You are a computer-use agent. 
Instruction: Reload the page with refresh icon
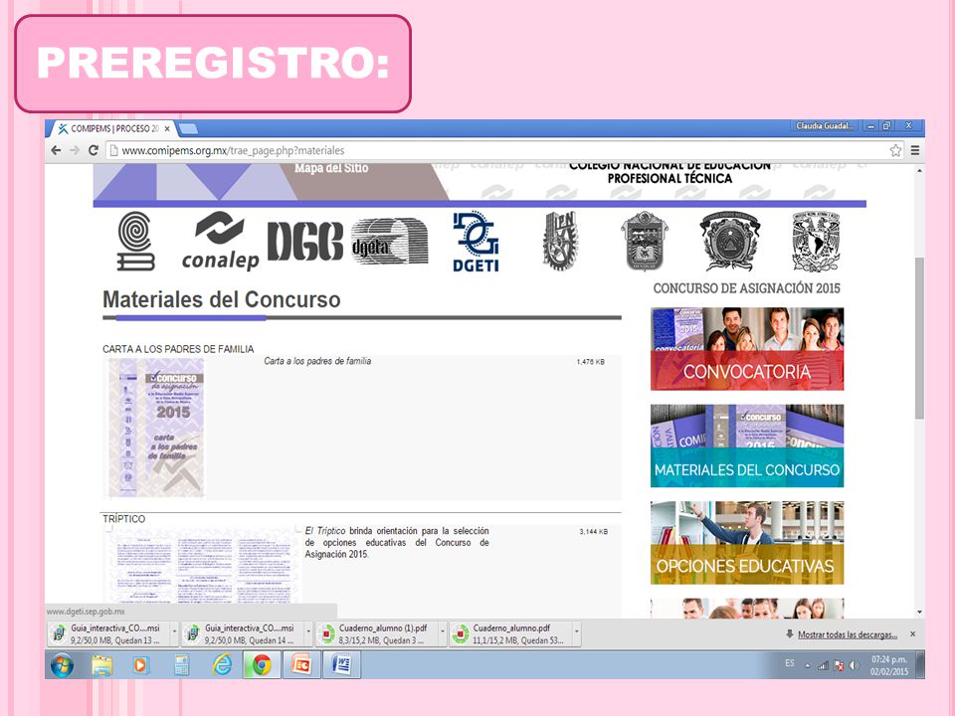[x=94, y=150]
